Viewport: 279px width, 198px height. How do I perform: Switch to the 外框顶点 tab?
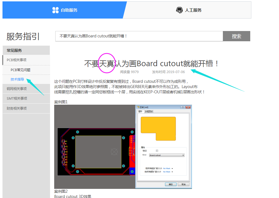[x=149, y=112]
